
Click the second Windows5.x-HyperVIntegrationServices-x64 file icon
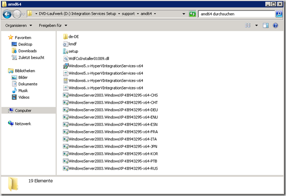coord(65,73)
